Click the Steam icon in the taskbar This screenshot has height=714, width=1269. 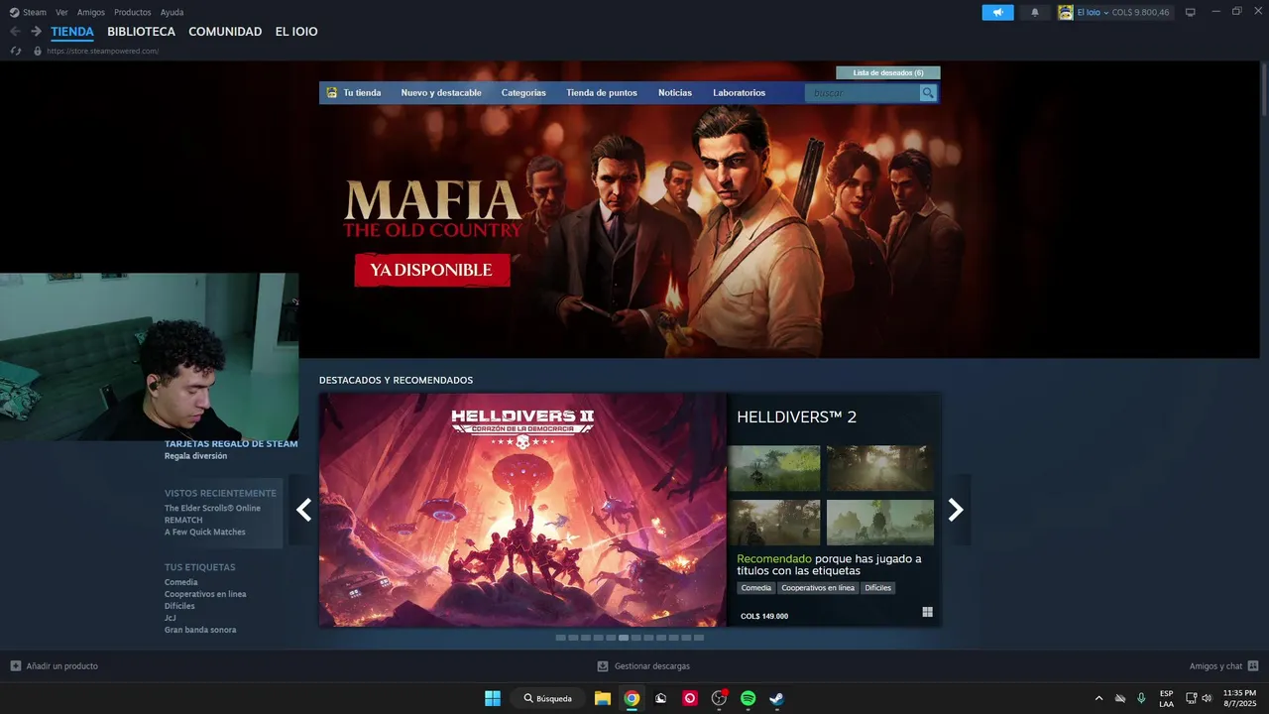click(777, 698)
